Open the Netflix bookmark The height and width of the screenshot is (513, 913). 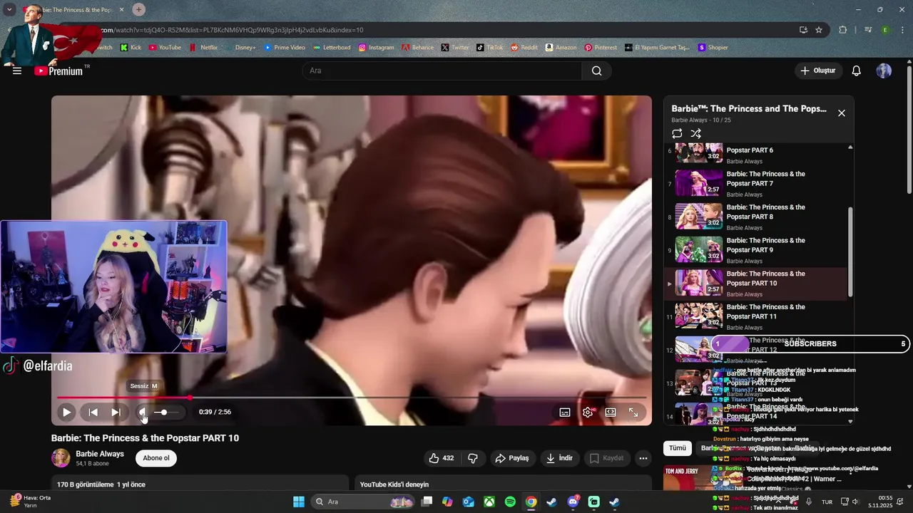point(203,48)
